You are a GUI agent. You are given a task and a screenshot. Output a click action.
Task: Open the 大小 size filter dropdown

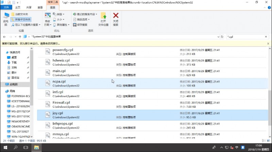[58, 19]
